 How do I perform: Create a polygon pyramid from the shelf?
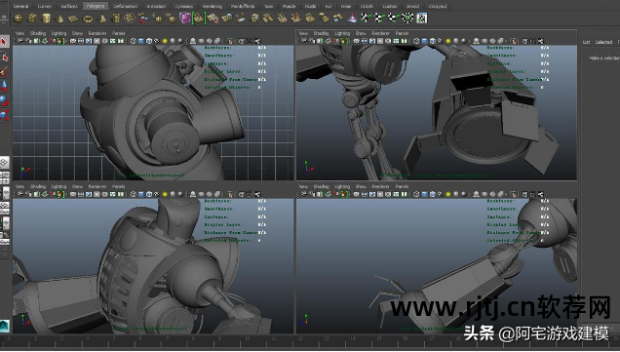coord(102,19)
